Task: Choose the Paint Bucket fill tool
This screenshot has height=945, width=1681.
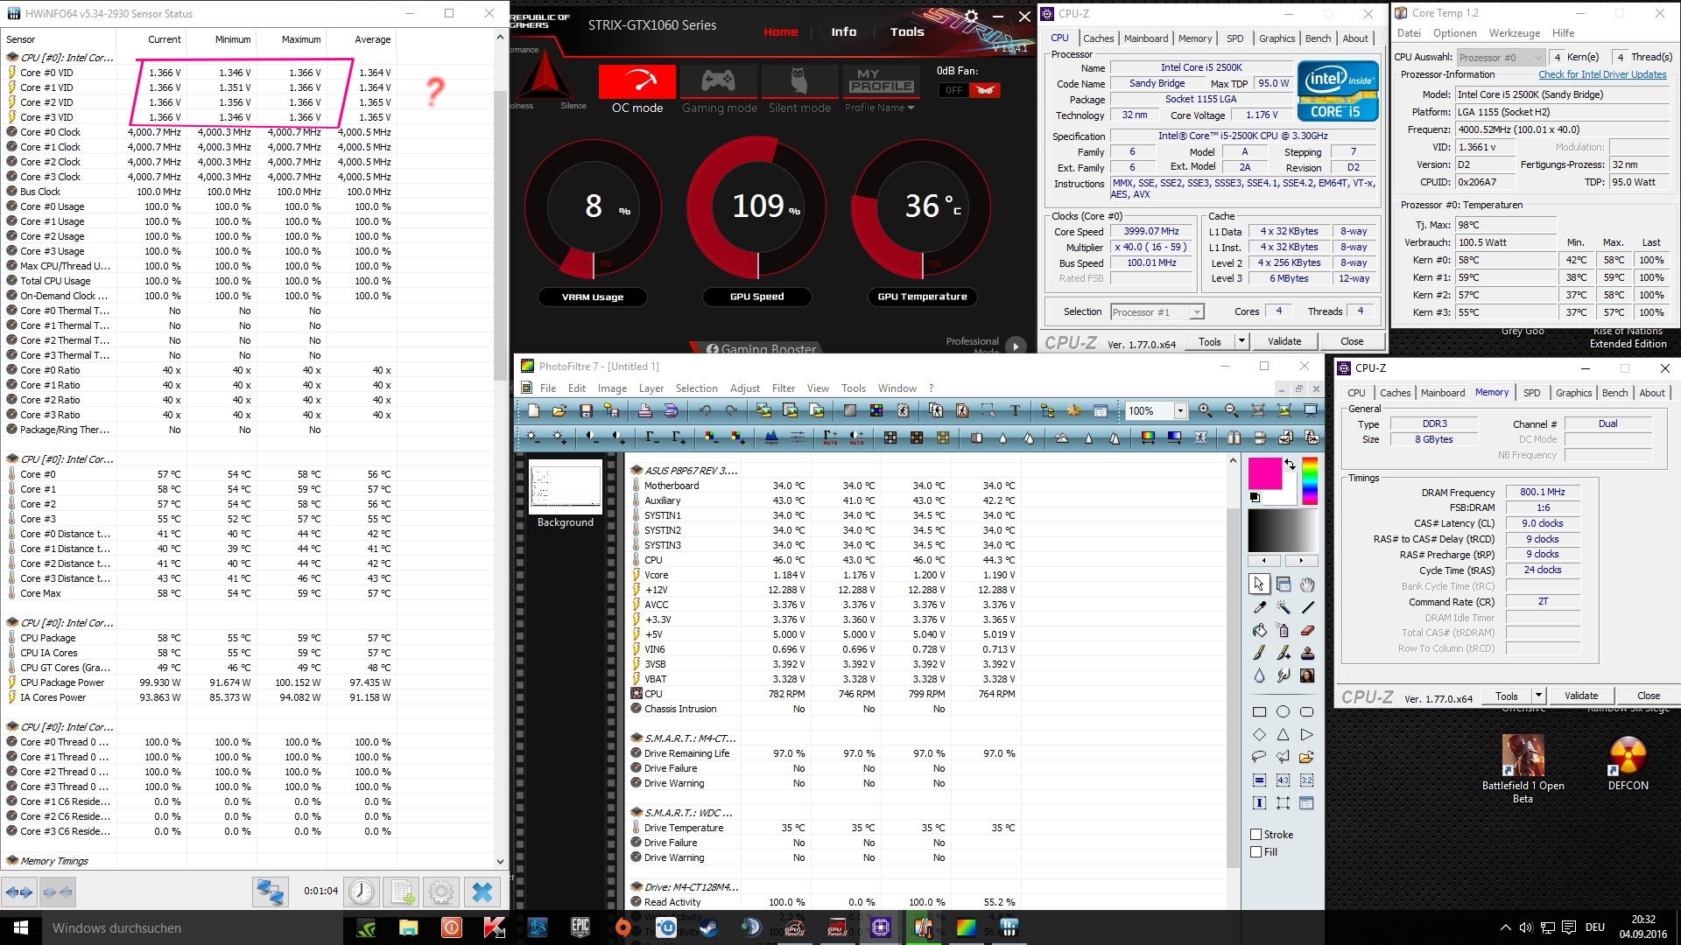Action: coord(1259,630)
